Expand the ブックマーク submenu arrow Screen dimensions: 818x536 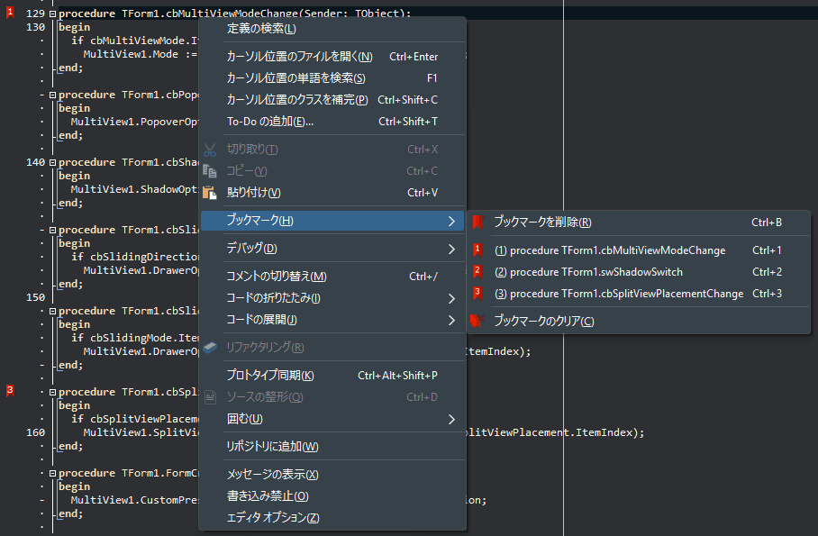tap(451, 222)
